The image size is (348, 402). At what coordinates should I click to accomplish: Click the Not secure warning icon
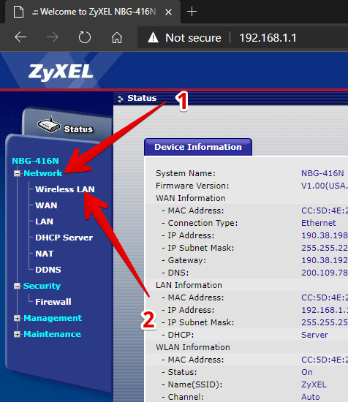pyautogui.click(x=153, y=38)
